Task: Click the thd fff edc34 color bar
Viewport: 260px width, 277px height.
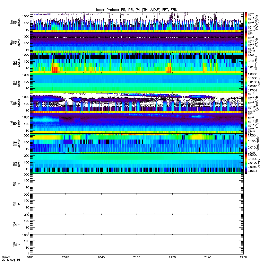Action: click(x=246, y=103)
